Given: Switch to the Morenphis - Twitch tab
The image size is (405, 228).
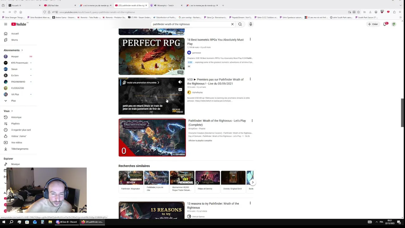Looking at the screenshot, I should point(166,5).
